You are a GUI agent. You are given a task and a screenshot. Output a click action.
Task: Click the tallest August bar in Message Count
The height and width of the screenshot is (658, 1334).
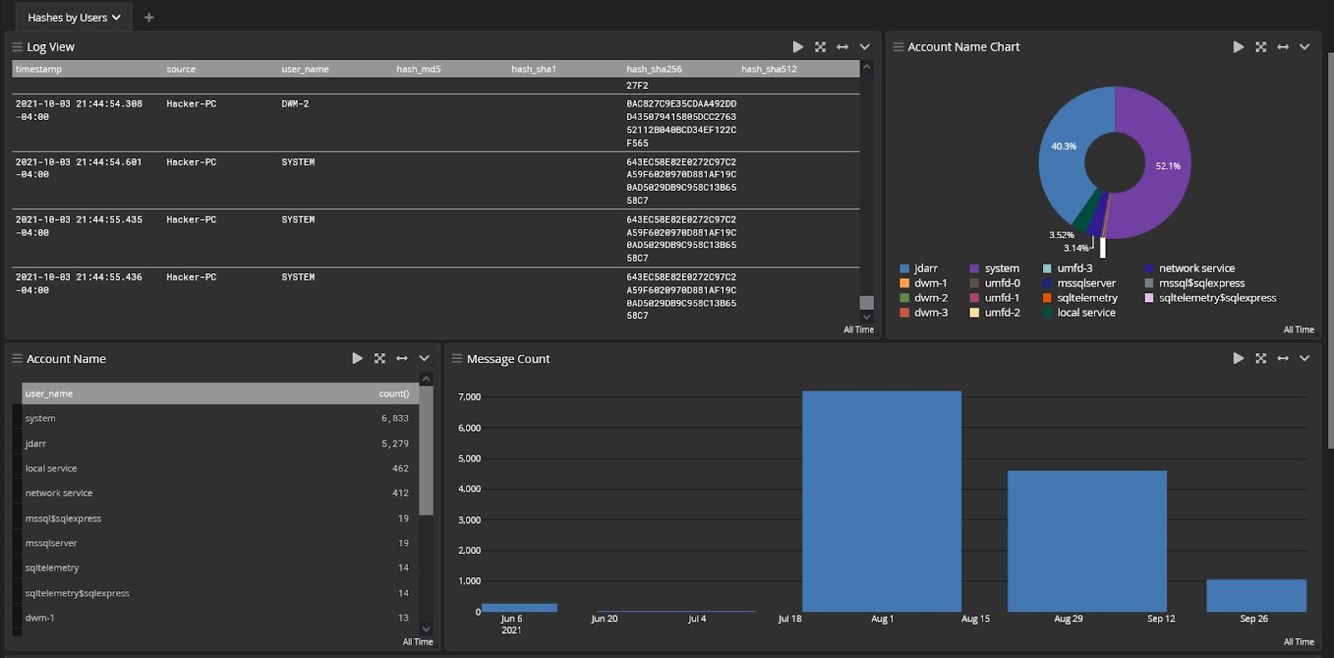click(881, 501)
